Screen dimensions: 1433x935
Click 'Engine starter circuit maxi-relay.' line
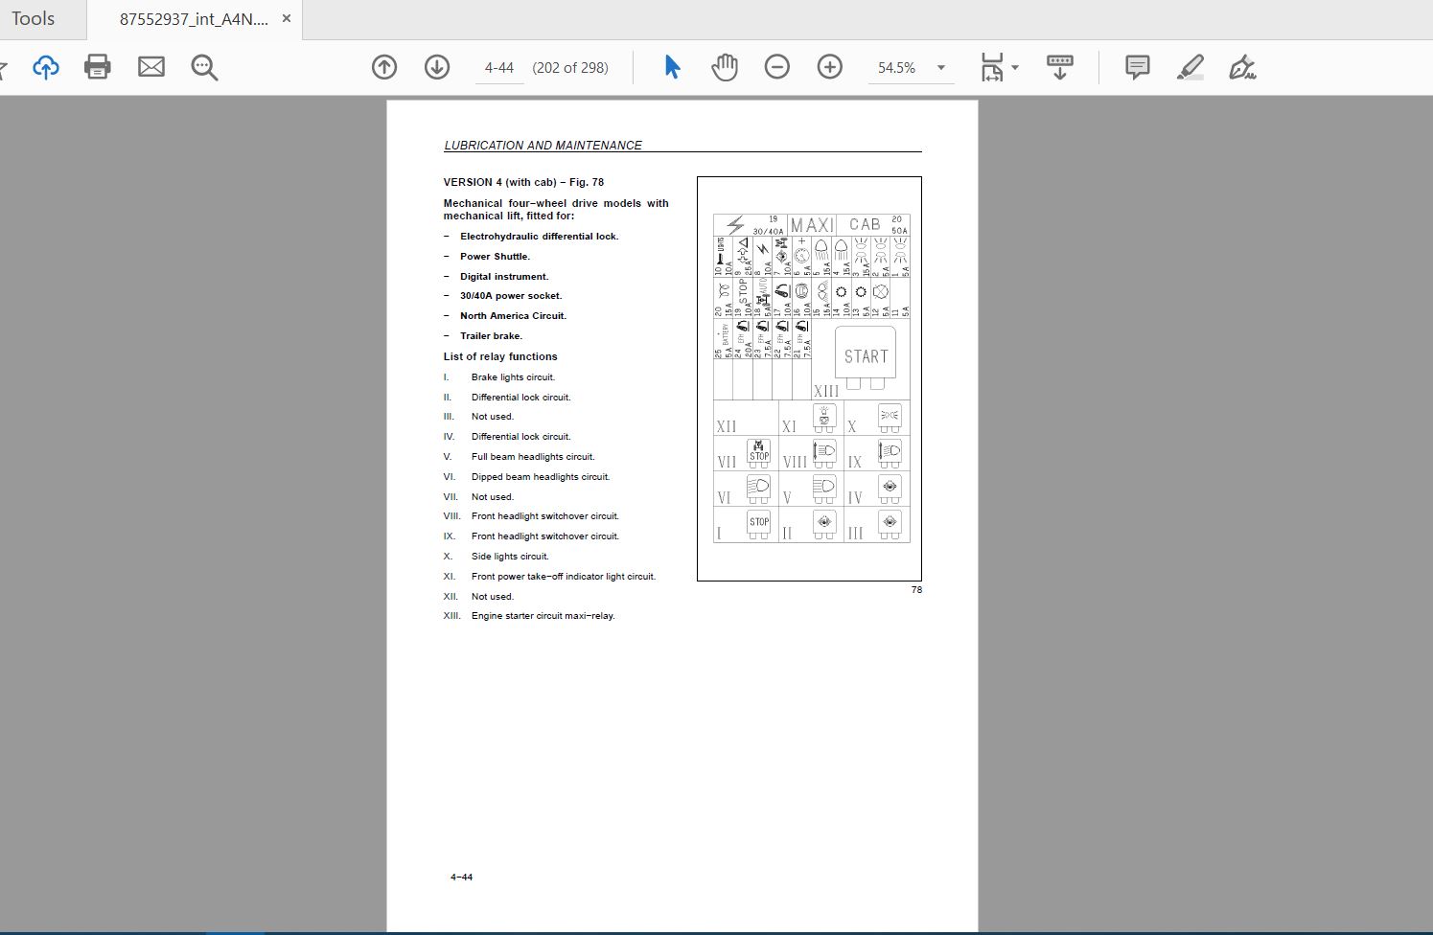click(543, 616)
